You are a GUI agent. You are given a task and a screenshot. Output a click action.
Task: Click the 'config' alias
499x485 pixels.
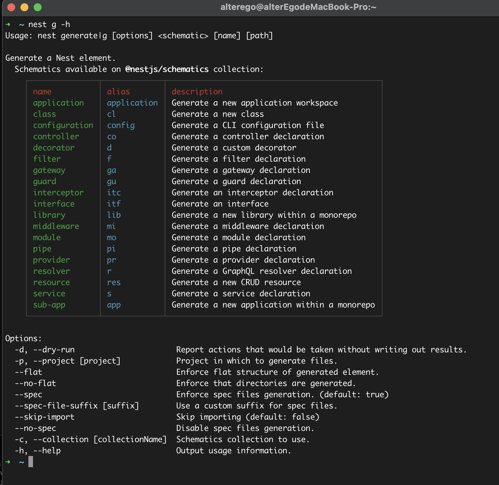click(121, 125)
